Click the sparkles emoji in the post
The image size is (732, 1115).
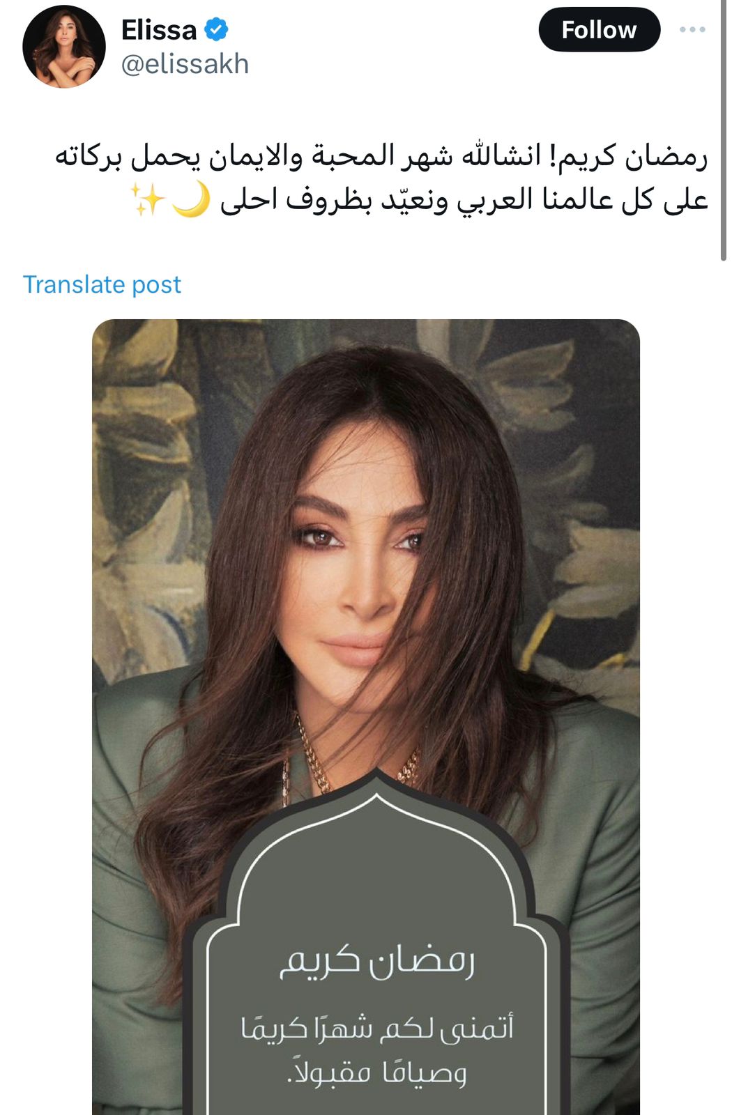pyautogui.click(x=148, y=201)
